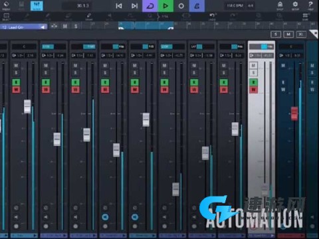Collapse the Lead Gtr track header arrow
The height and width of the screenshot is (239, 319).
[x=43, y=27]
